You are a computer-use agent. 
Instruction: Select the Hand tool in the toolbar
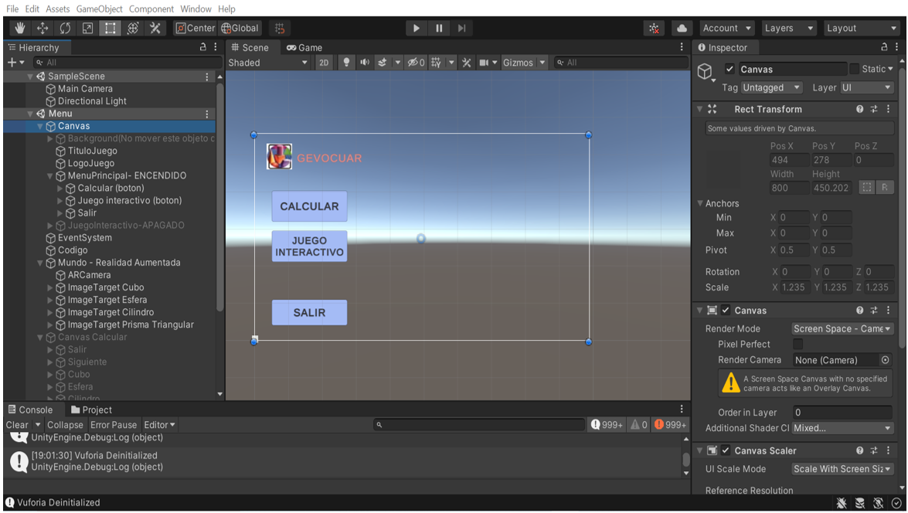pyautogui.click(x=20, y=28)
